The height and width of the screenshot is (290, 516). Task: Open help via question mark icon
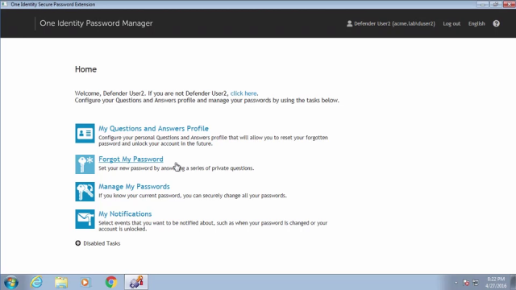pyautogui.click(x=497, y=23)
